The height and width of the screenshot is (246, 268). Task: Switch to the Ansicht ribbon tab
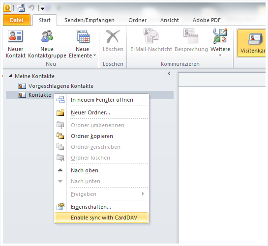pos(170,20)
